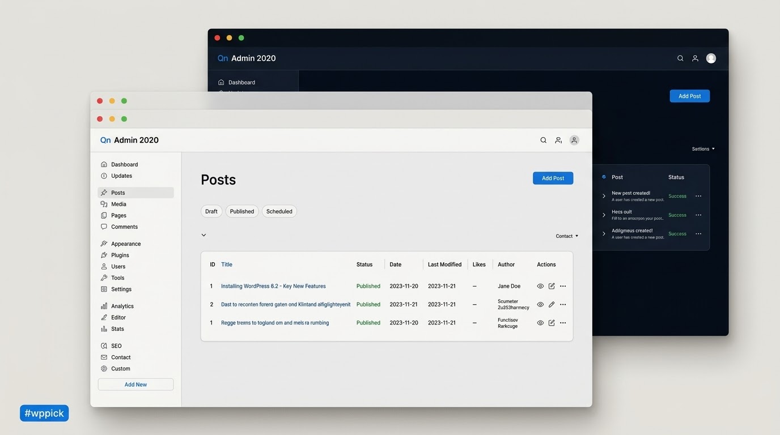Viewport: 780px width, 435px height.
Task: Click the Custom globe icon
Action: click(x=104, y=368)
